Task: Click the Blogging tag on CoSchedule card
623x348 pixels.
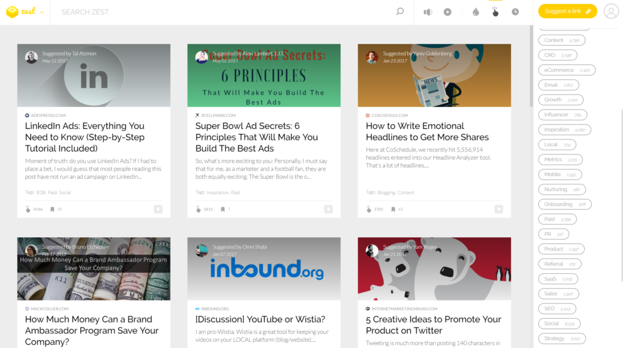Action: (x=386, y=193)
